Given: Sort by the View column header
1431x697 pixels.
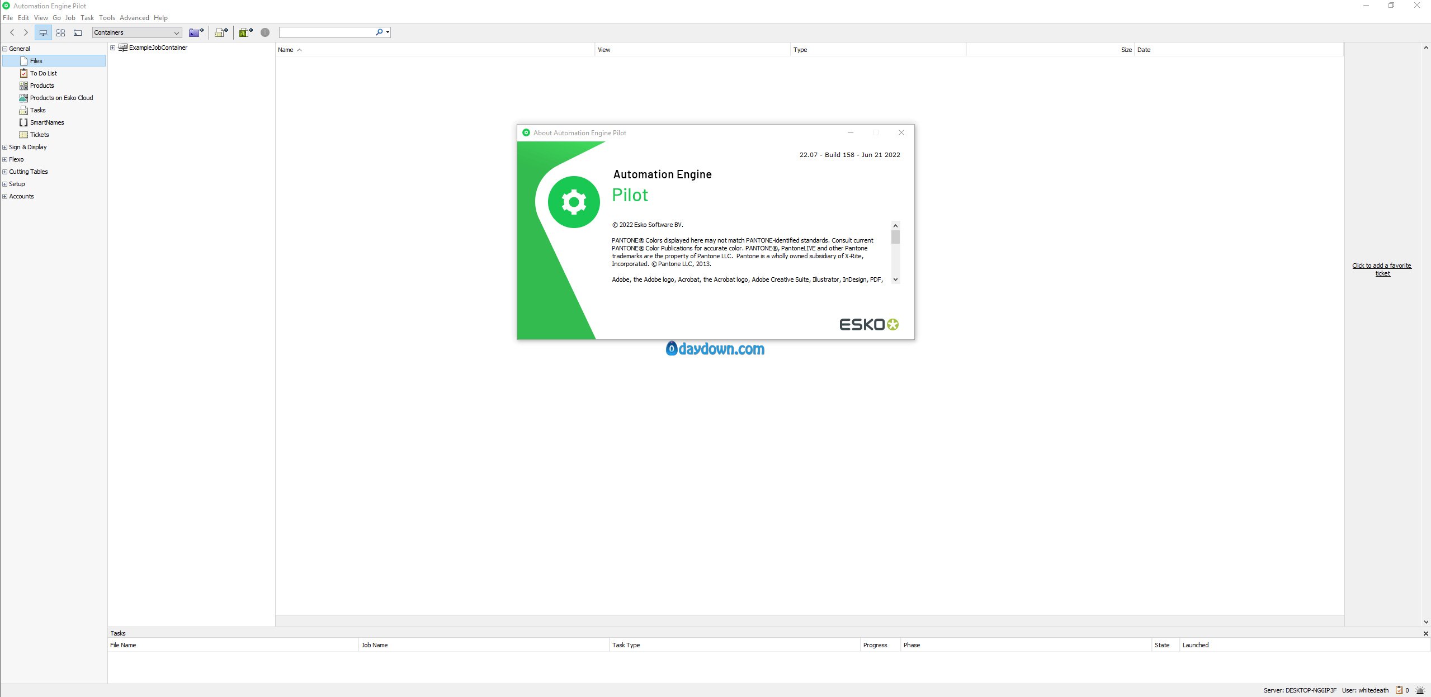Looking at the screenshot, I should (x=692, y=50).
